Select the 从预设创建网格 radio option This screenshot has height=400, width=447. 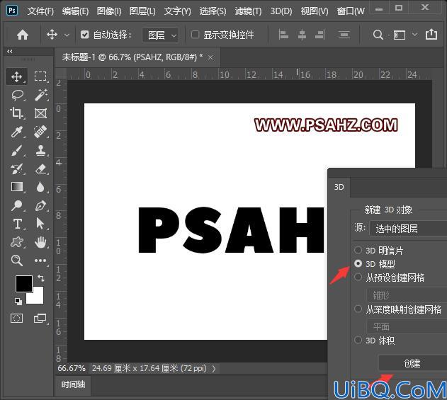tap(358, 277)
